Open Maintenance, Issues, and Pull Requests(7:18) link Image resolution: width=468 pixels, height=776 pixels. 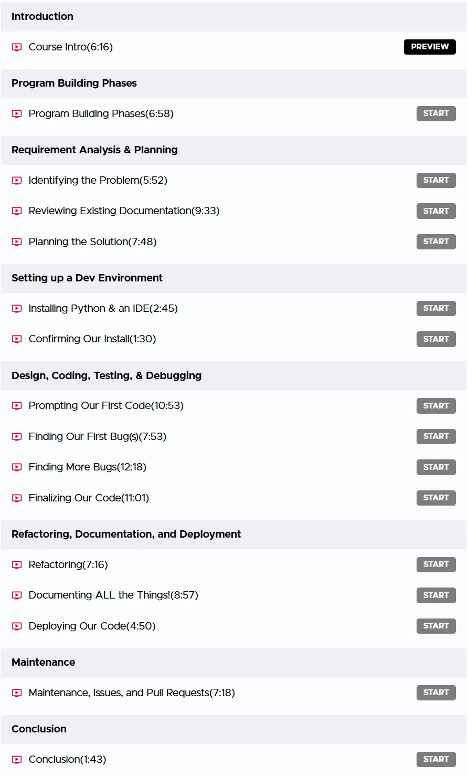click(x=132, y=693)
